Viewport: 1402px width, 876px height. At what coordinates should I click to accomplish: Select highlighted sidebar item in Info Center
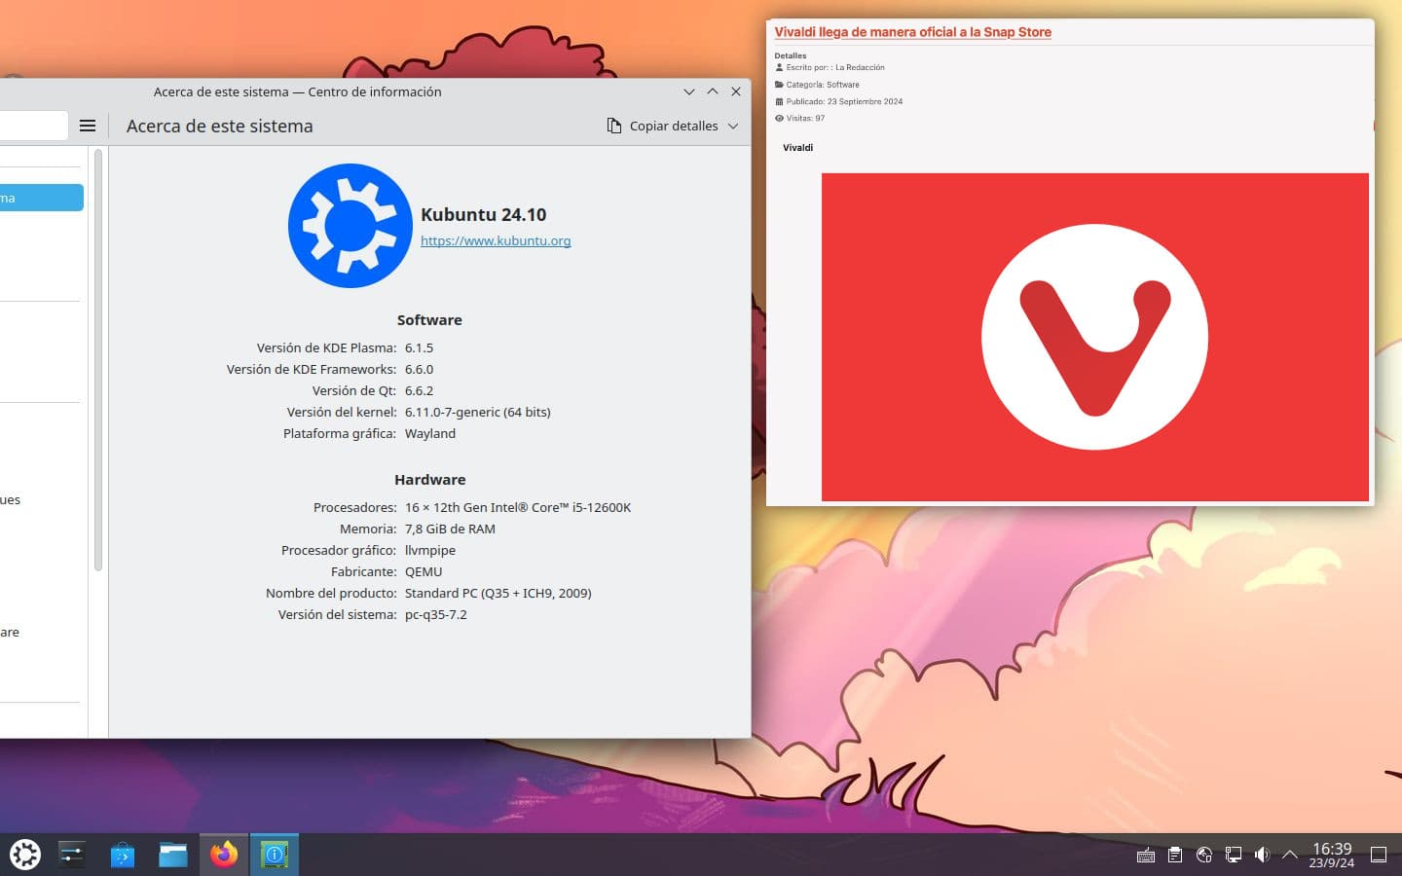coord(41,198)
